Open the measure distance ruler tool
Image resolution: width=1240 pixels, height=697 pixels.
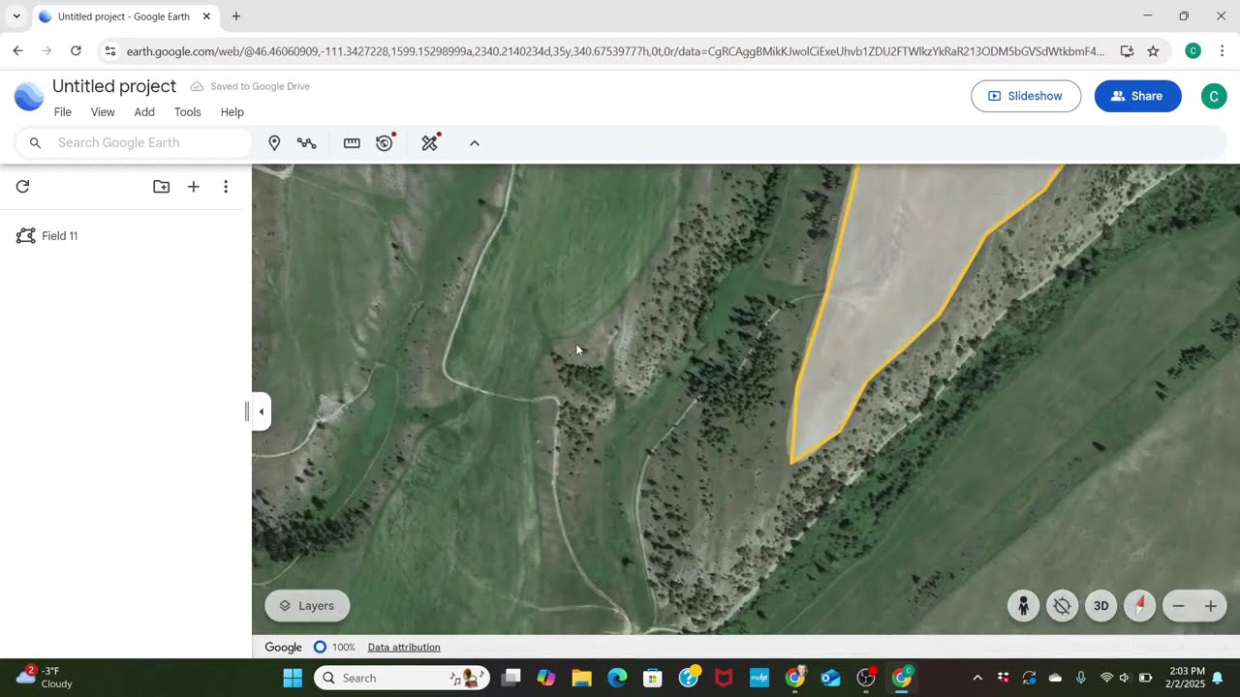352,143
